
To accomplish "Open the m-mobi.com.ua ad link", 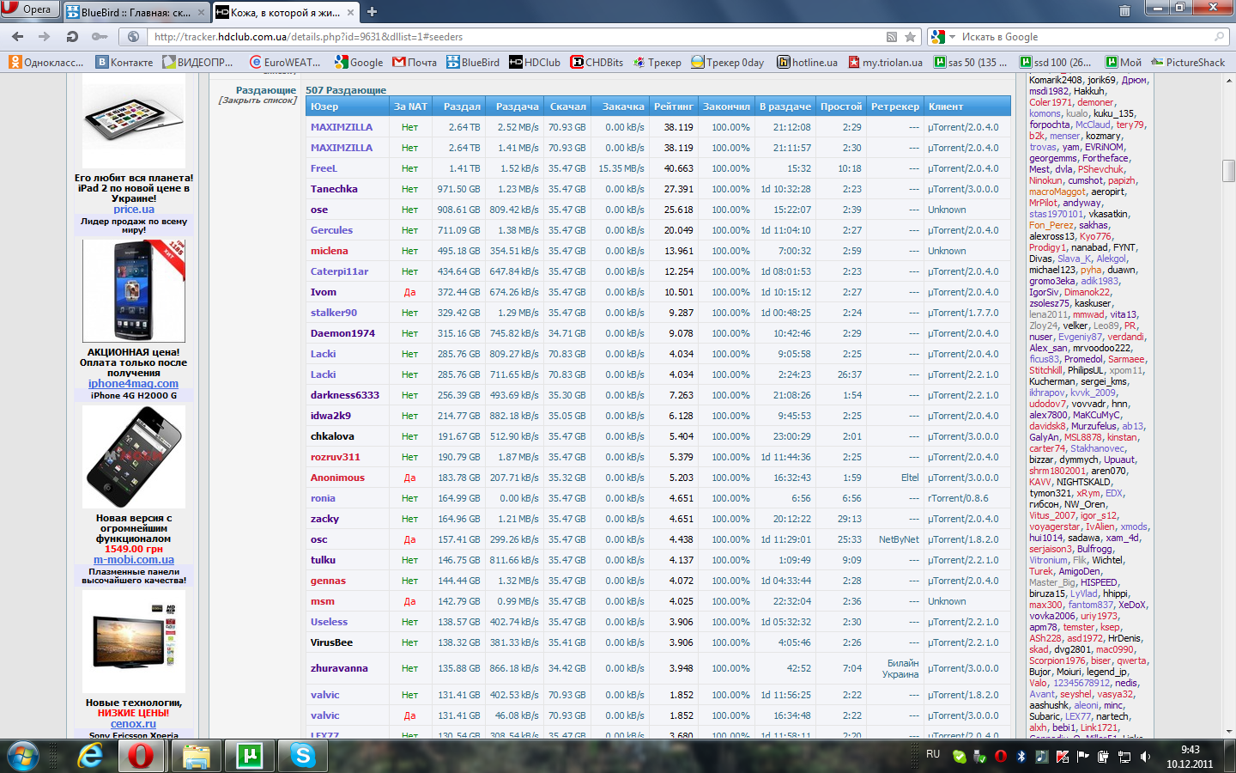I will coord(134,560).
